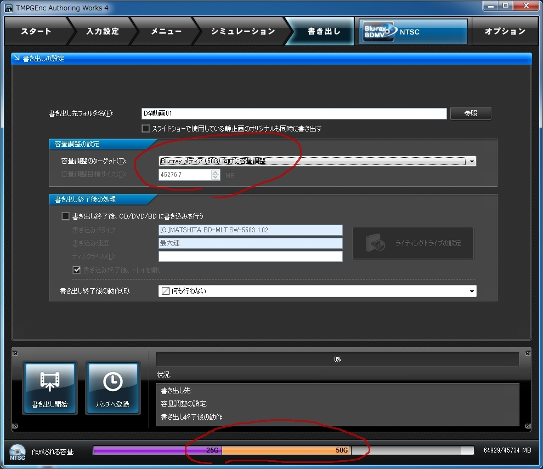The width and height of the screenshot is (543, 469).
Task: Maximize the TMPGEnc window
Action: pos(506,6)
